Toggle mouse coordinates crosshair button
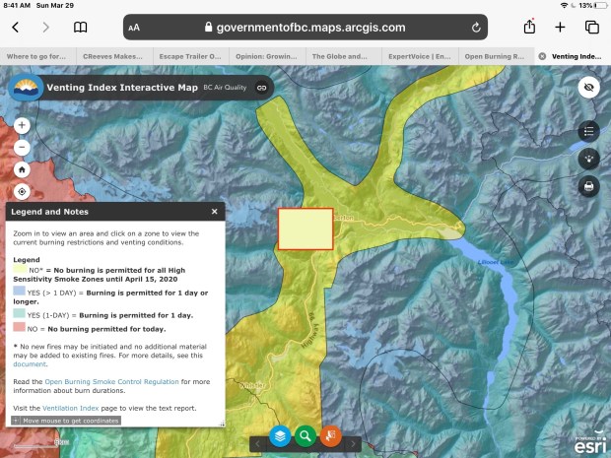This screenshot has width=611, height=458. (x=16, y=421)
